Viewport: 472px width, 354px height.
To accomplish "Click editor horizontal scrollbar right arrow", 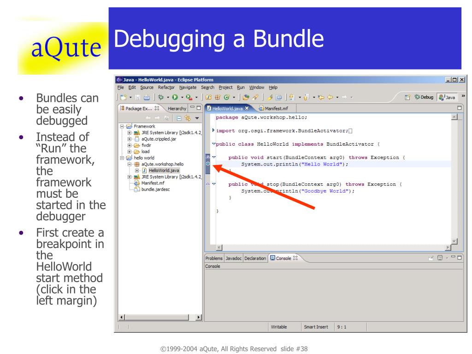I will point(448,248).
